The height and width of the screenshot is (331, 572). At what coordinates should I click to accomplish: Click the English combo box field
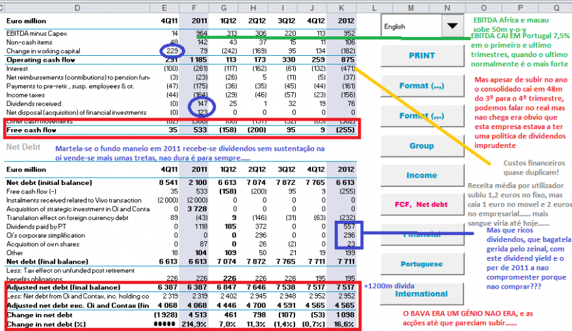tap(411, 26)
